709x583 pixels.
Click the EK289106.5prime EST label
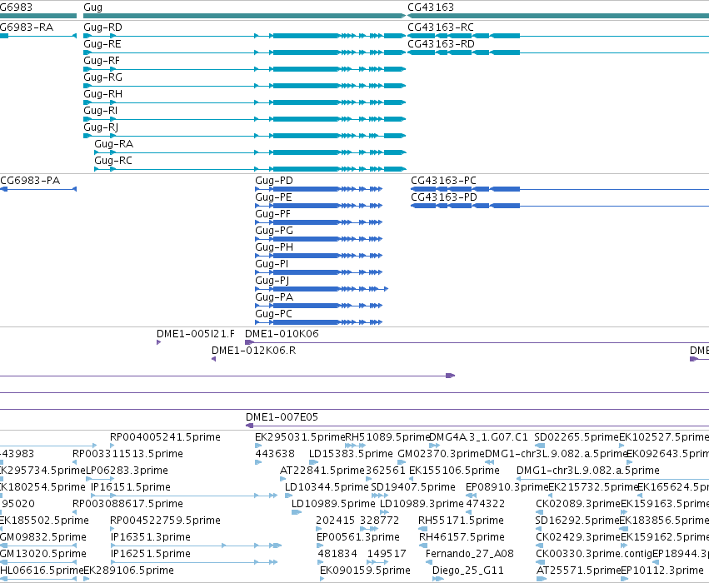tap(128, 571)
